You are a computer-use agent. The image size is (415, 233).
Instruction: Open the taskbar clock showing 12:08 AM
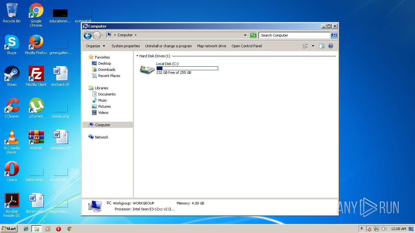pos(398,229)
